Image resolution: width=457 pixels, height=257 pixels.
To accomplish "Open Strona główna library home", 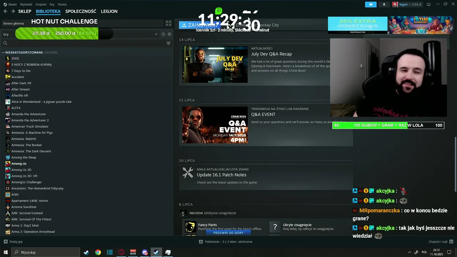I will (14, 24).
